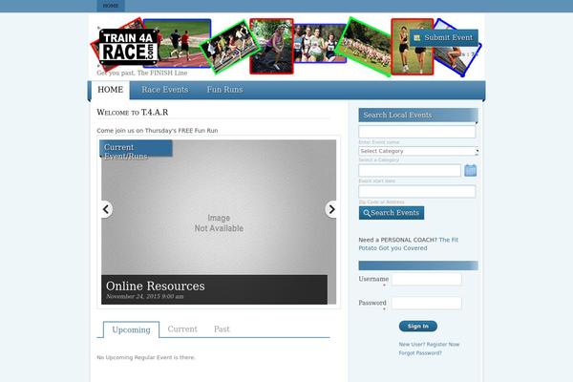Click the Train 4A Race logo
Screen dimensions: 573x382
(128, 48)
